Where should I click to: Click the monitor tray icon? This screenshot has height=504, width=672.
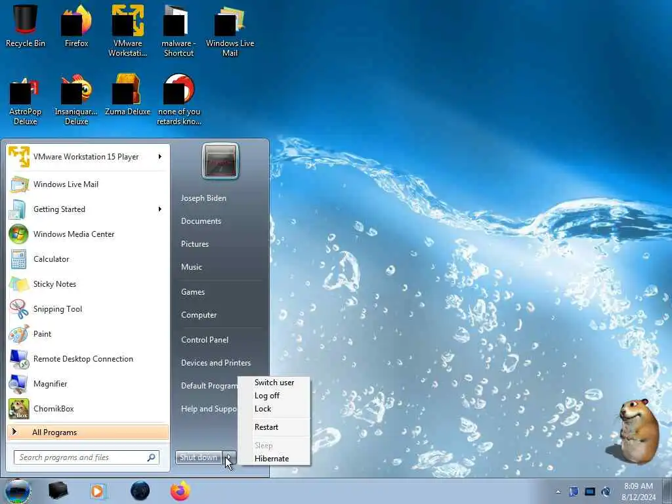pyautogui.click(x=590, y=492)
